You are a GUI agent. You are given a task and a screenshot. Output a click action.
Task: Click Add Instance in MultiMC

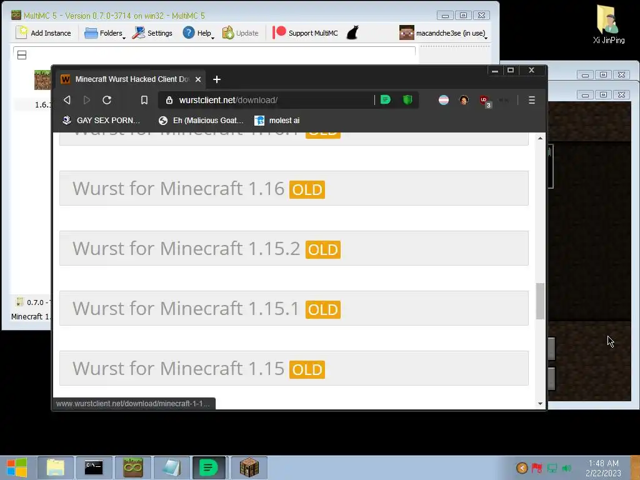[x=43, y=33]
